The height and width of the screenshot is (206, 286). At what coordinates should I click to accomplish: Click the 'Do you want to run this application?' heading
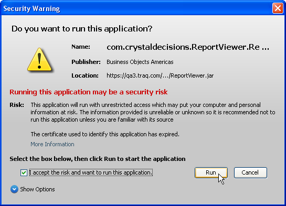point(82,29)
